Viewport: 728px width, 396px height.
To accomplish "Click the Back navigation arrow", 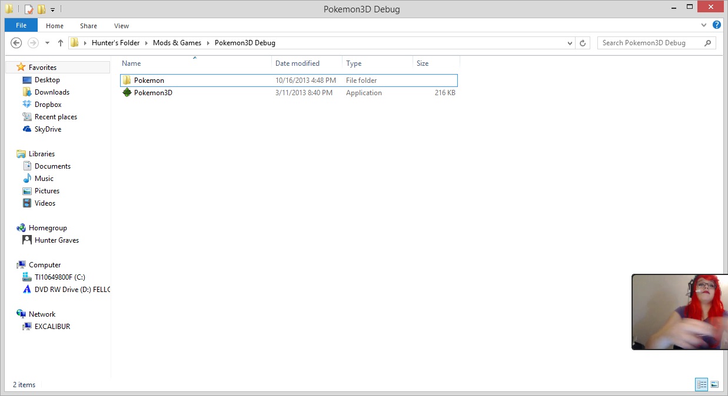I will pos(16,43).
